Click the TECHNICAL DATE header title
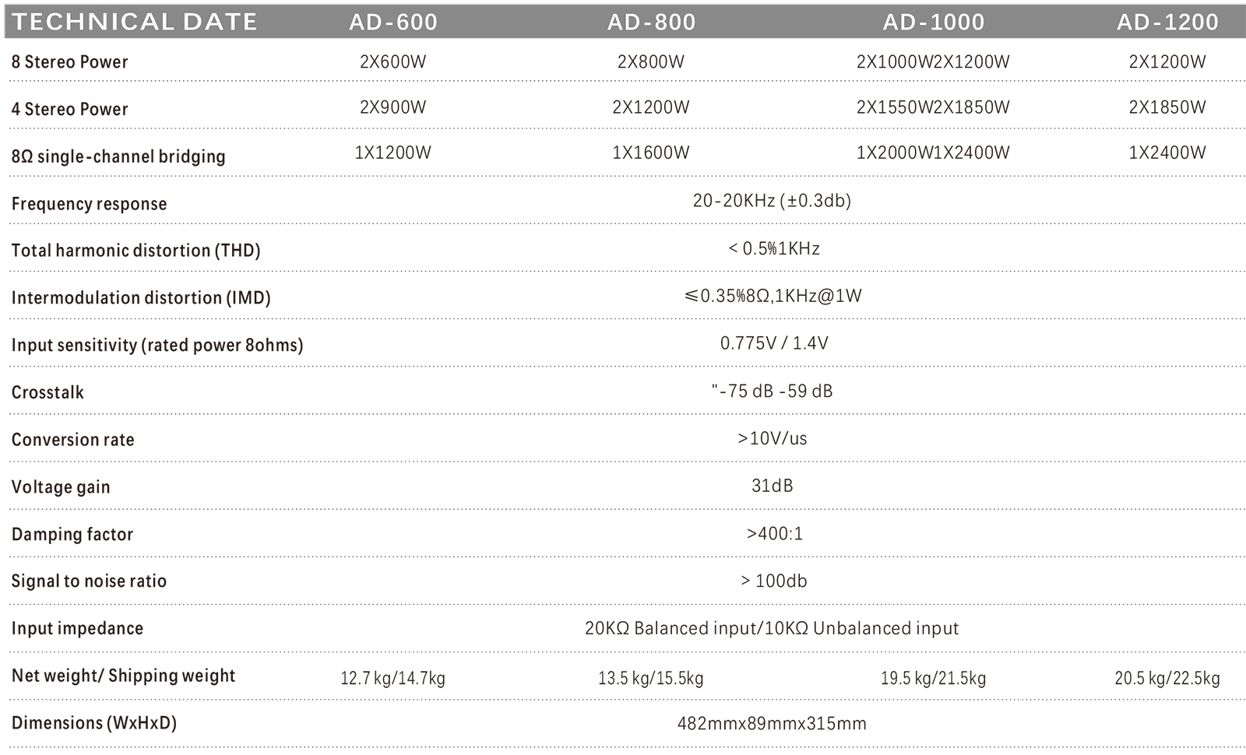This screenshot has width=1246, height=755. click(x=135, y=22)
